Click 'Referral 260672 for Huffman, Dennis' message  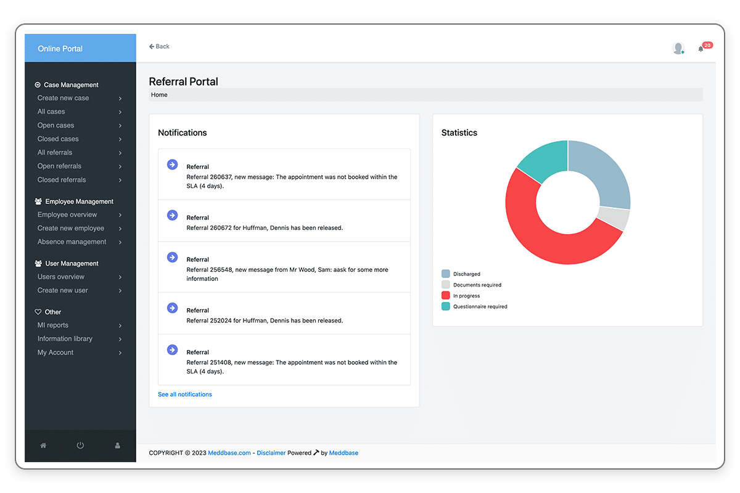pyautogui.click(x=265, y=228)
